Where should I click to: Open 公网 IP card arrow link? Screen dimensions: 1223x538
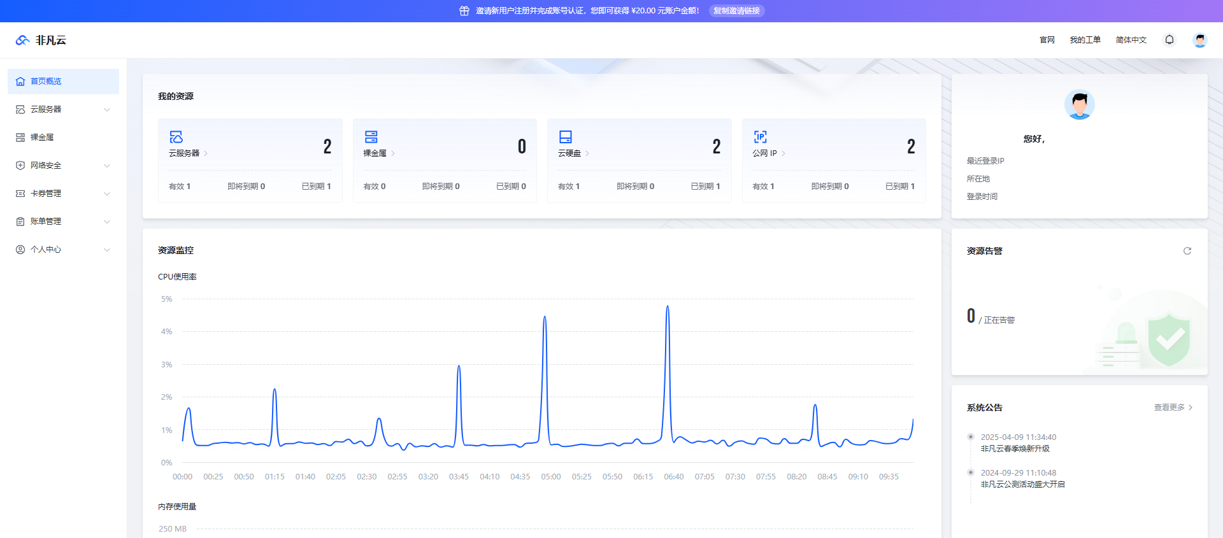pos(783,153)
